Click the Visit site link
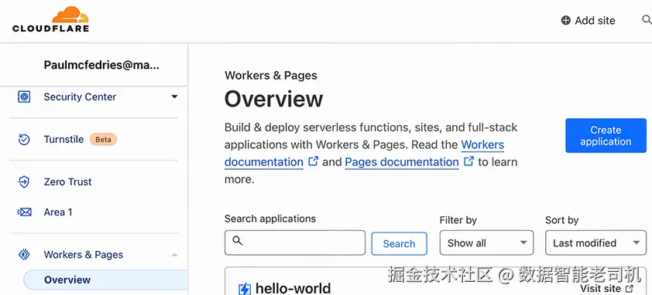Viewport: 652px width, 295px height. (x=606, y=288)
